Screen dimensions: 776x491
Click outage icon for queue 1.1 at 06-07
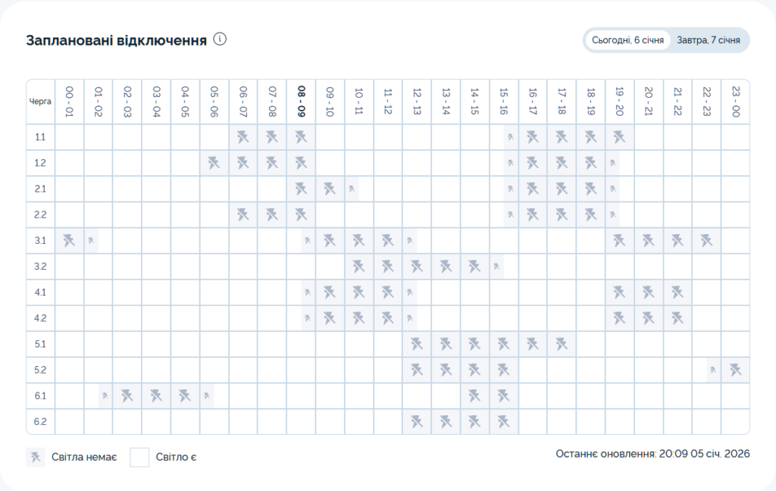243,137
